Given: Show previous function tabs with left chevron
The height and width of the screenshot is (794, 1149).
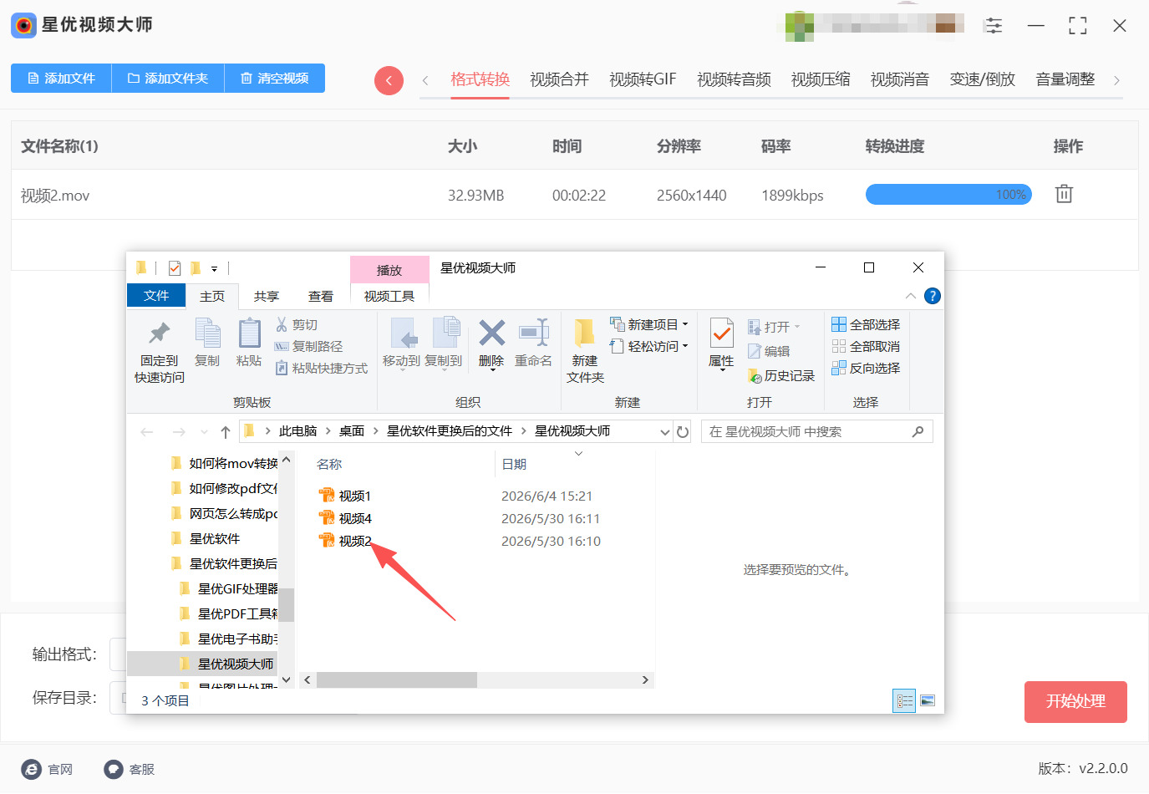Looking at the screenshot, I should coord(425,80).
